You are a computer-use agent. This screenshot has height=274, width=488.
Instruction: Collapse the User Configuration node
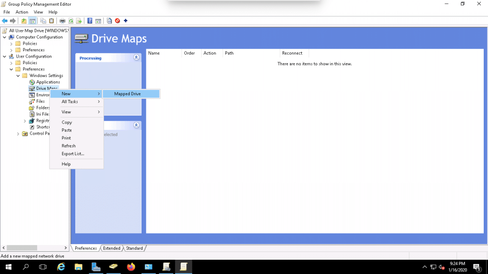click(4, 56)
